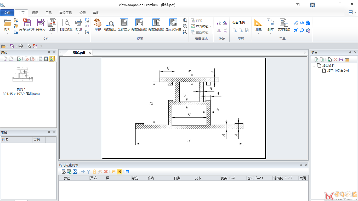The width and height of the screenshot is (358, 201).
Task: Click the blue glasses icon in 工具
Action: pyautogui.click(x=302, y=23)
